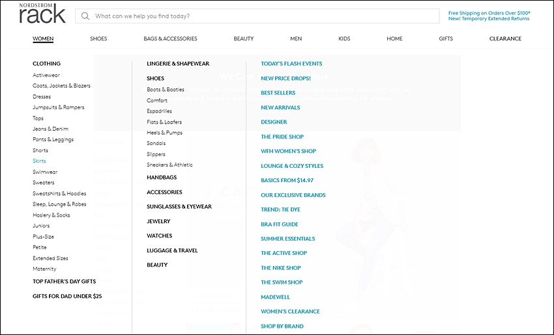Open the Gifts navigation tab
554x335 pixels.
point(446,39)
